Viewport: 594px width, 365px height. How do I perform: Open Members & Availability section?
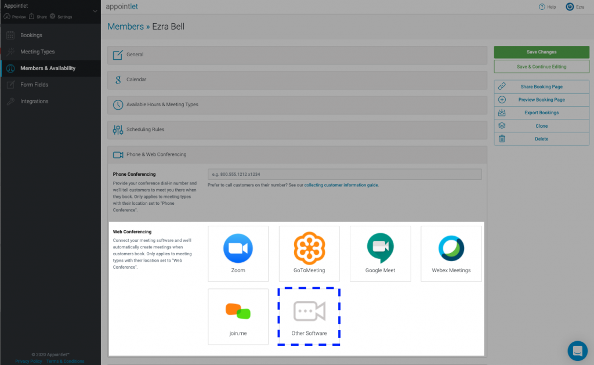50,68
